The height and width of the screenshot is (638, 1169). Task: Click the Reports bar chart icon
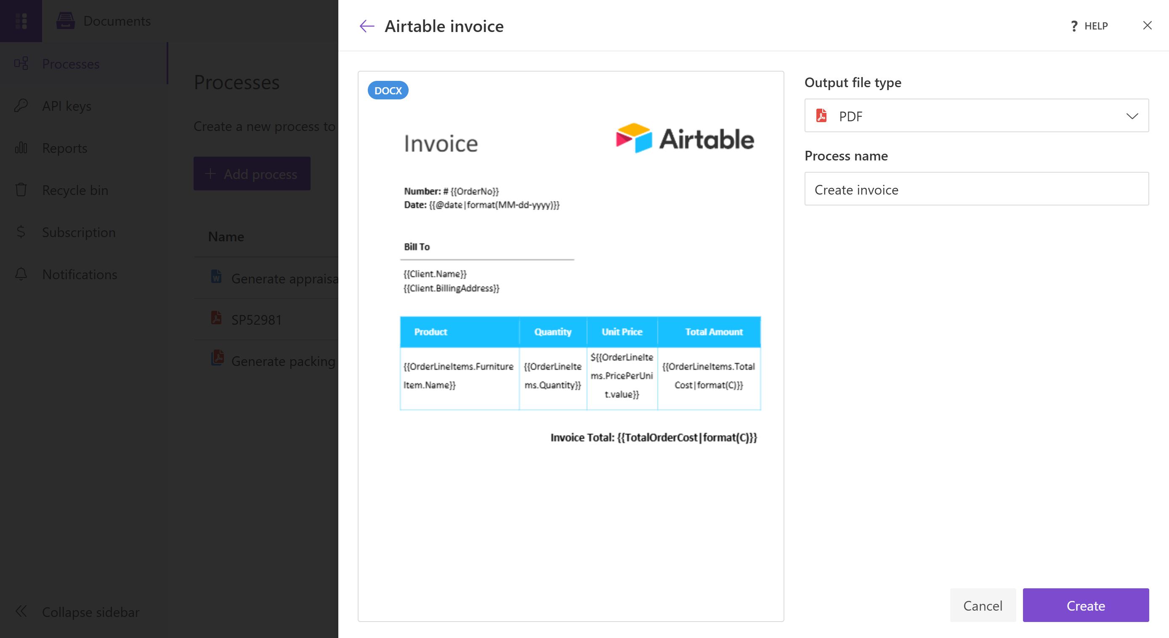pyautogui.click(x=21, y=147)
